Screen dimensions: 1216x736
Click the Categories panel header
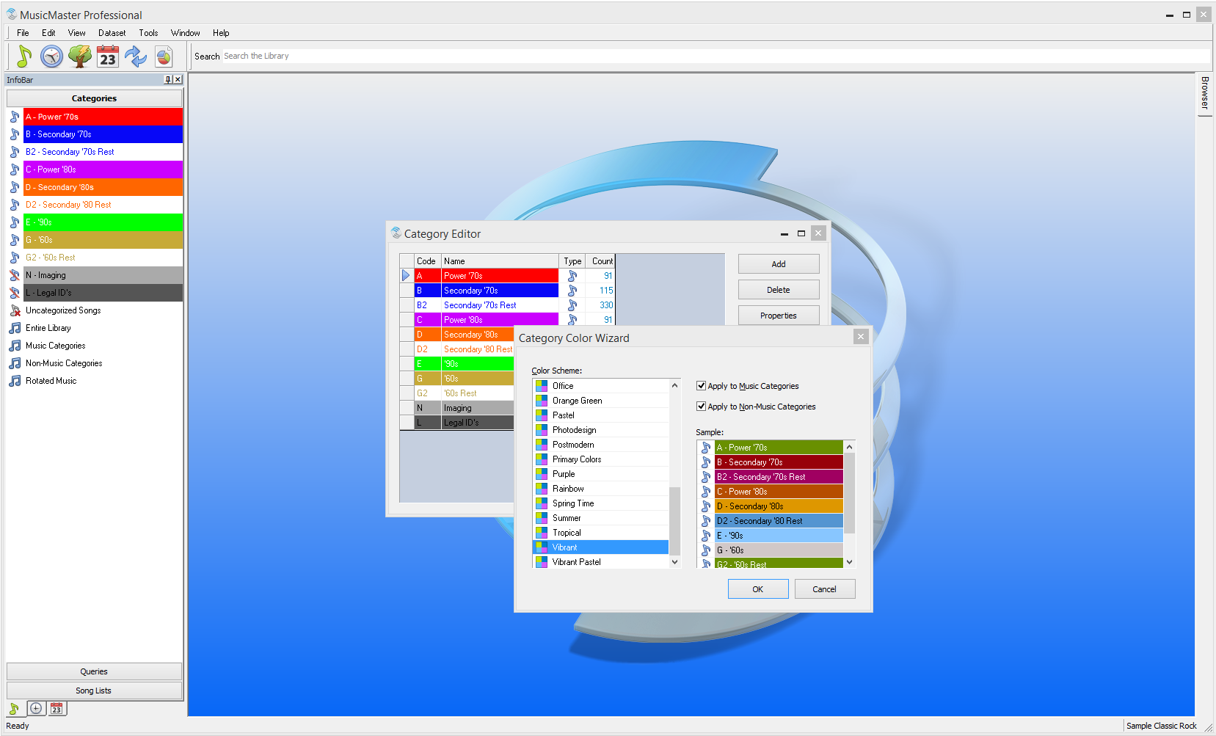tap(94, 98)
